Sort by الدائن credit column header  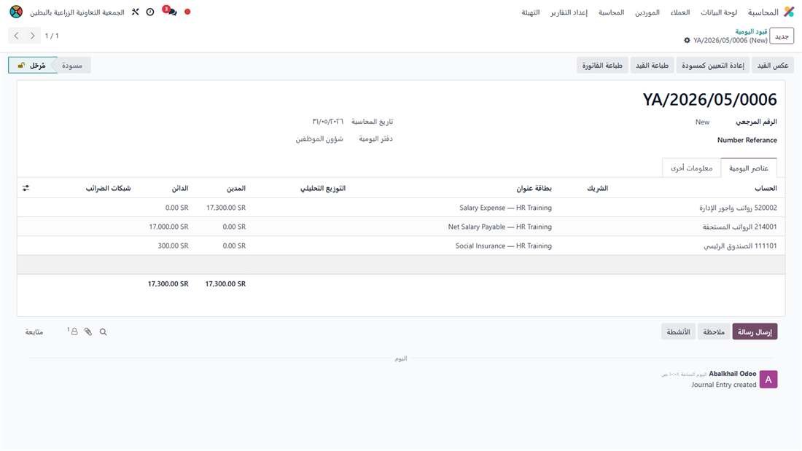point(180,189)
